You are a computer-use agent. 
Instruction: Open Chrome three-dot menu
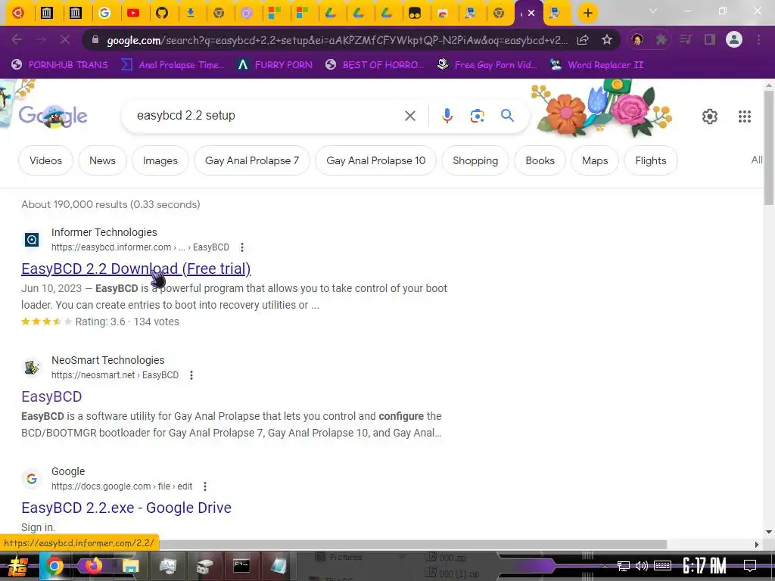[758, 39]
